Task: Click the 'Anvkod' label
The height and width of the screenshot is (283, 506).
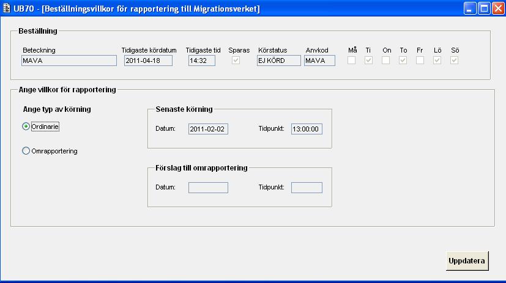Action: click(317, 50)
